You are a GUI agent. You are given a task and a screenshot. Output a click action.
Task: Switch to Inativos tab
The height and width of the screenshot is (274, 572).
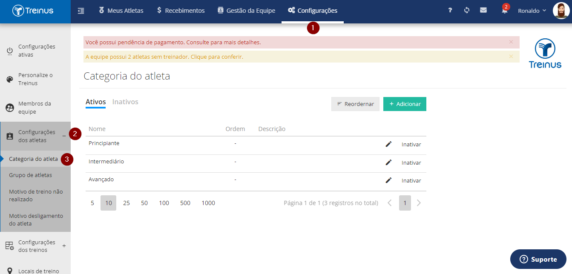[x=125, y=102]
